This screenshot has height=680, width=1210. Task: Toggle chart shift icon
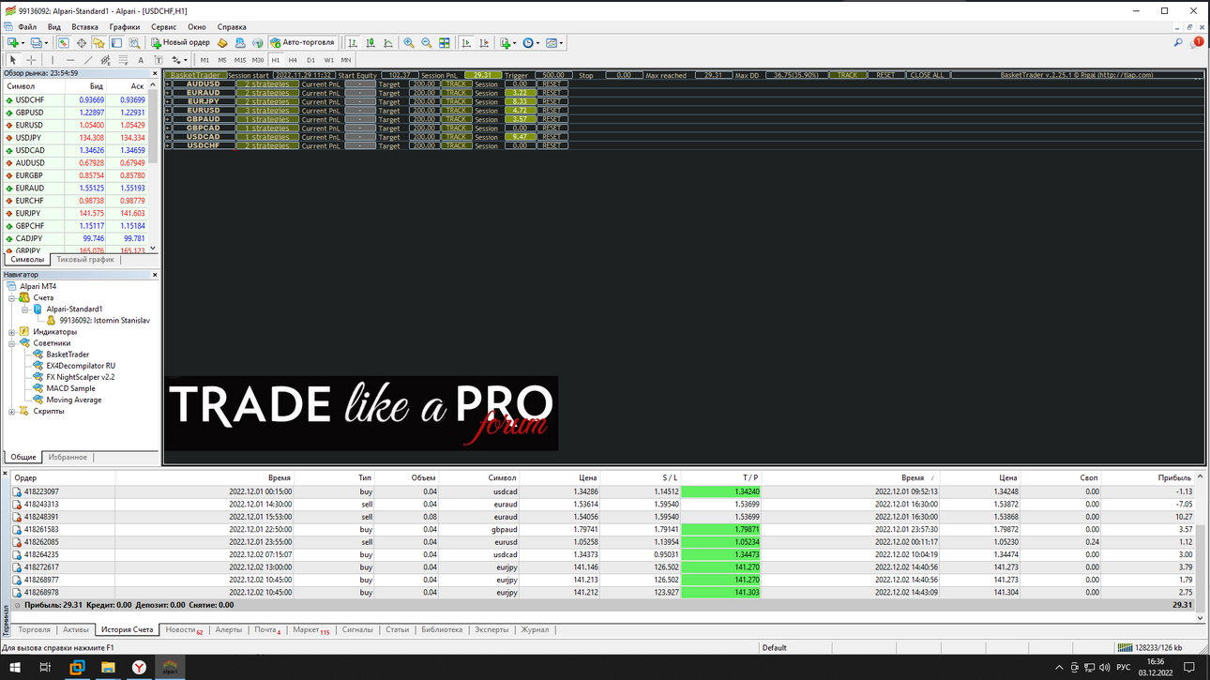click(483, 42)
